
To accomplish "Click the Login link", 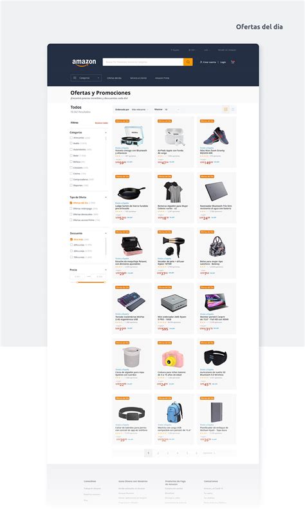I will coord(223,62).
